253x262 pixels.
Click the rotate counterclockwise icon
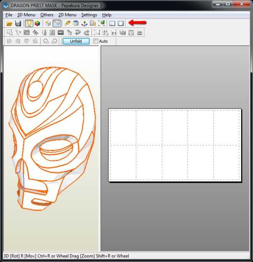(x=46, y=41)
